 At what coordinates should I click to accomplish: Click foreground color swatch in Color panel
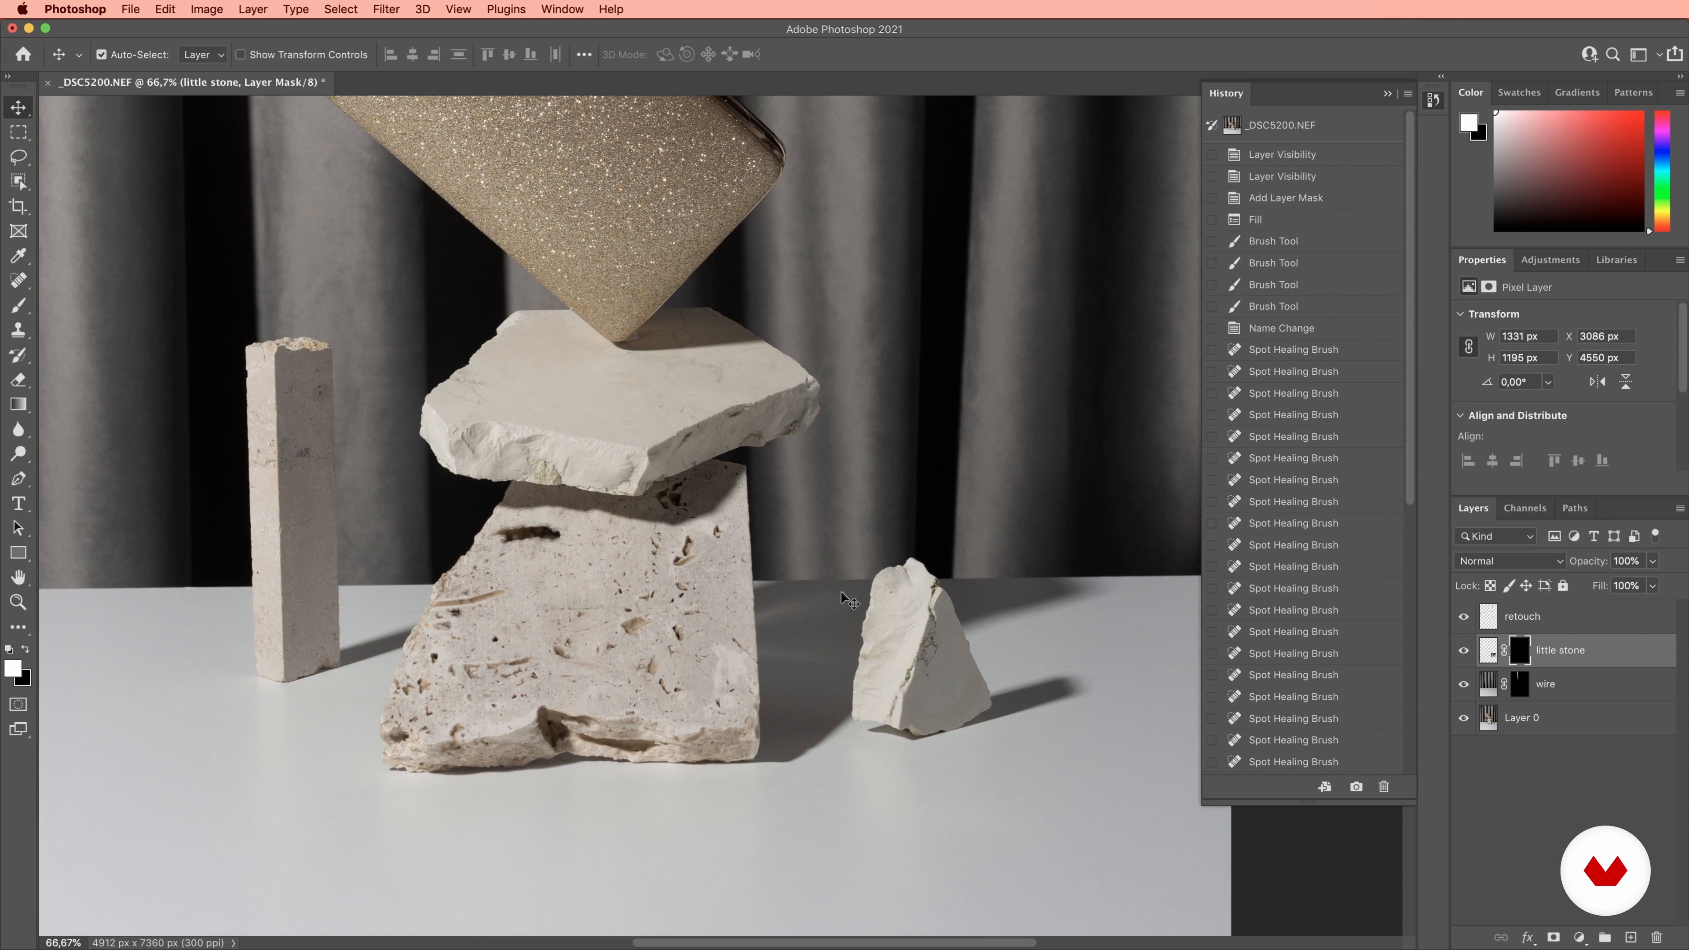pos(1468,123)
